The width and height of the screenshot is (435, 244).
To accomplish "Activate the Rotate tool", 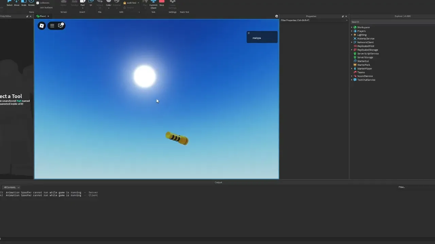I will (31, 3).
